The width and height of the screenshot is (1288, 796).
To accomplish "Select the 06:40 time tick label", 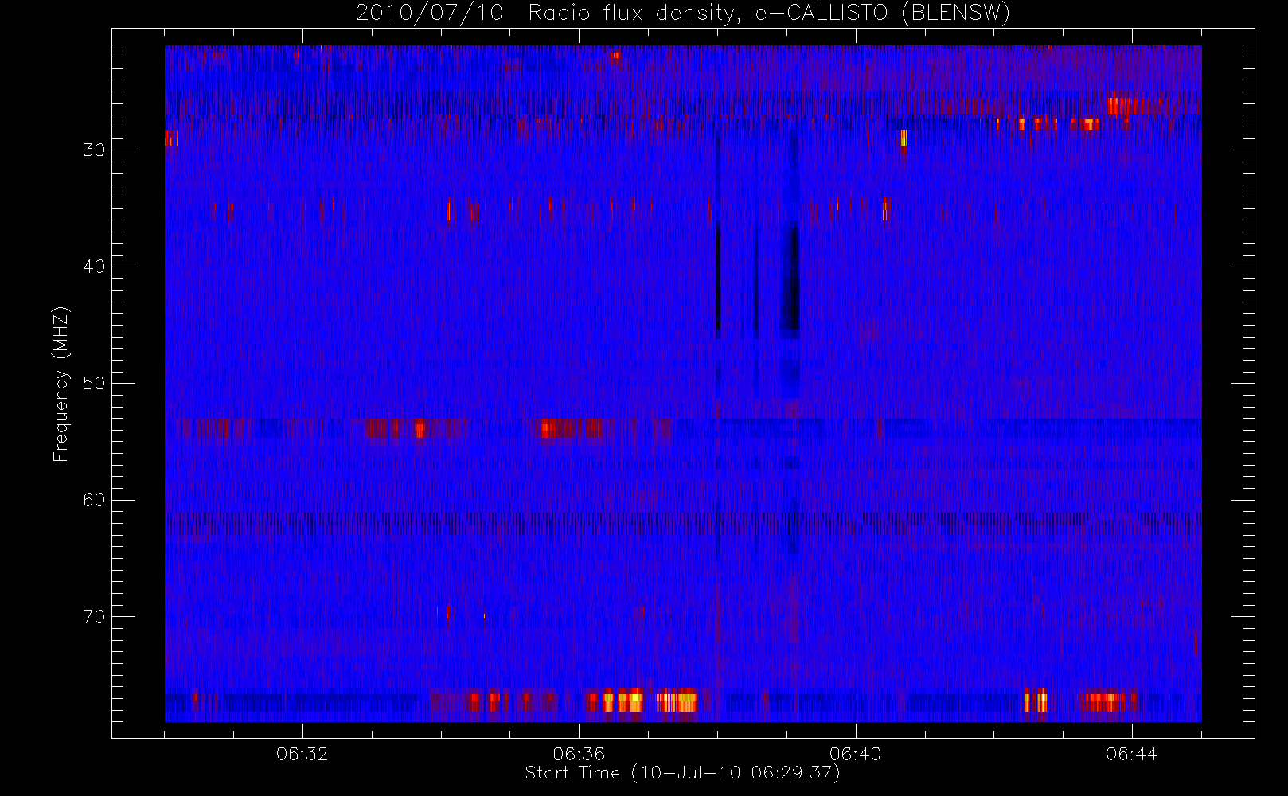I will (855, 754).
